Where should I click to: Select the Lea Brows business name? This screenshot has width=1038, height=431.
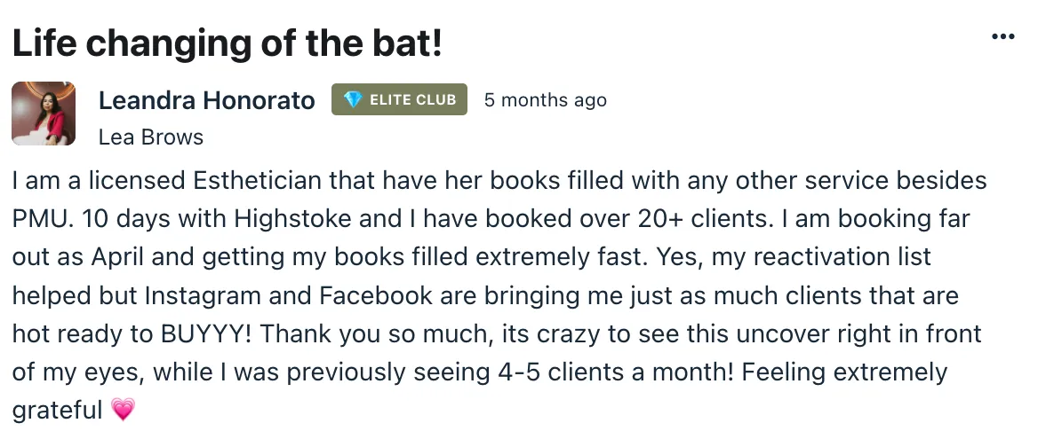click(151, 137)
